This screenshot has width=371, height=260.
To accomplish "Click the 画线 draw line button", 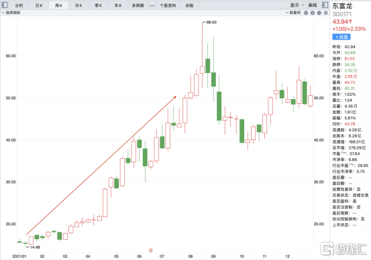I will click(313, 5).
